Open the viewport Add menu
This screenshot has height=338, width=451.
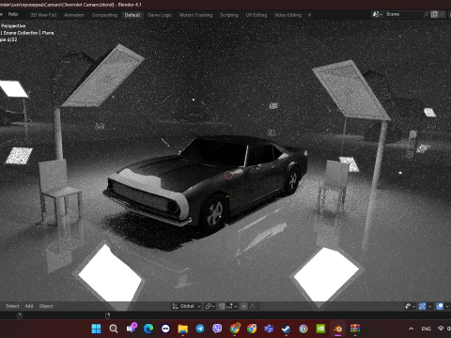(x=29, y=306)
